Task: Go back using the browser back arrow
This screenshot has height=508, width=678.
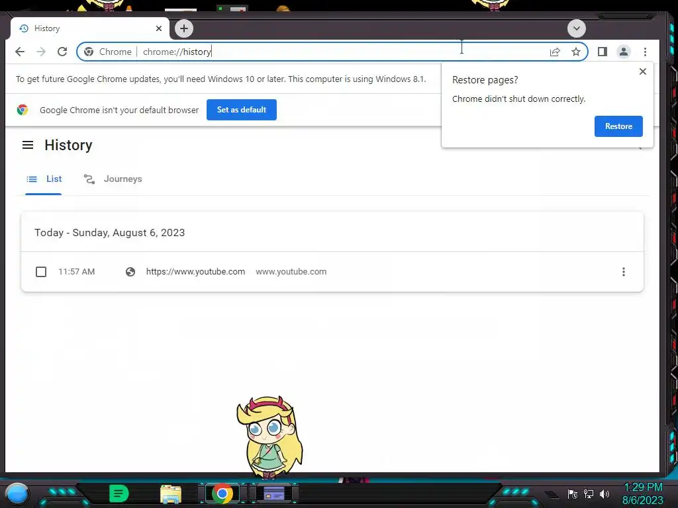Action: [x=20, y=52]
